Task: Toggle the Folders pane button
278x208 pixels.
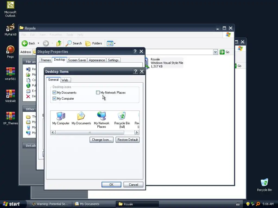Action: point(94,43)
